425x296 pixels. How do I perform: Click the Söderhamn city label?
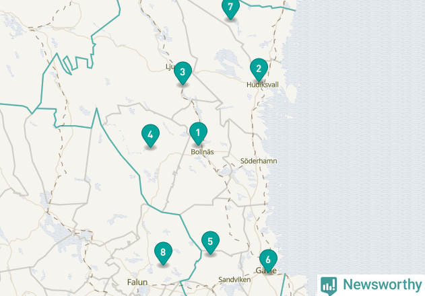click(259, 161)
